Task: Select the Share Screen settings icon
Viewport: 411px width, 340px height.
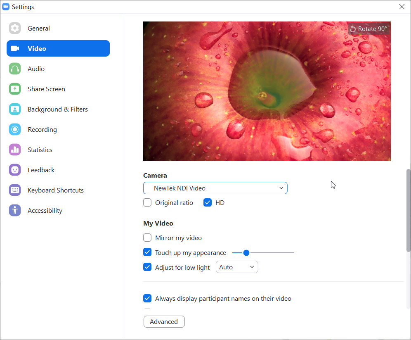Action: (x=15, y=89)
